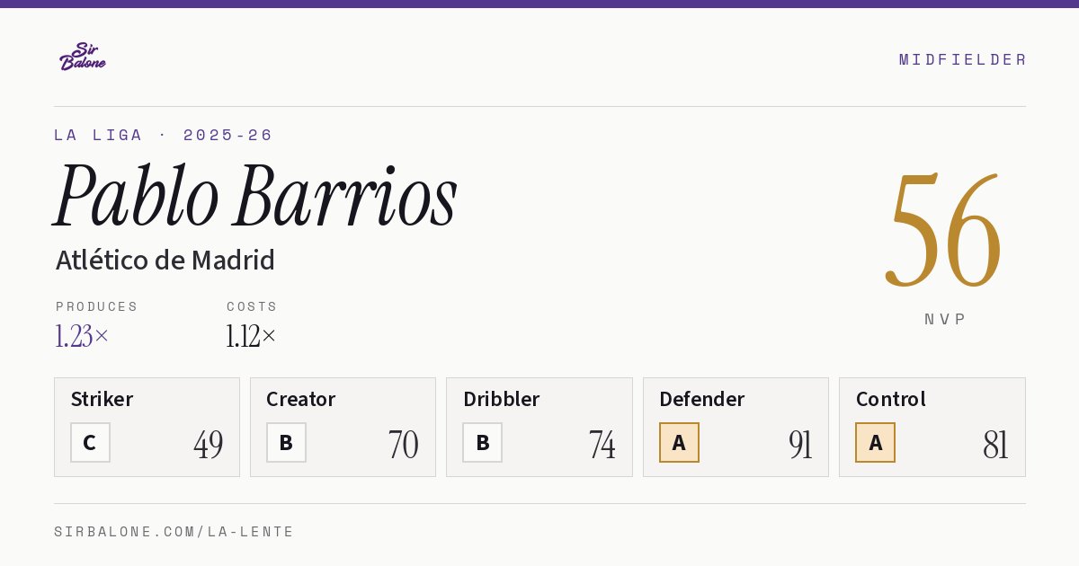
Task: Click the MIDFIELDER position label
Action: point(962,59)
